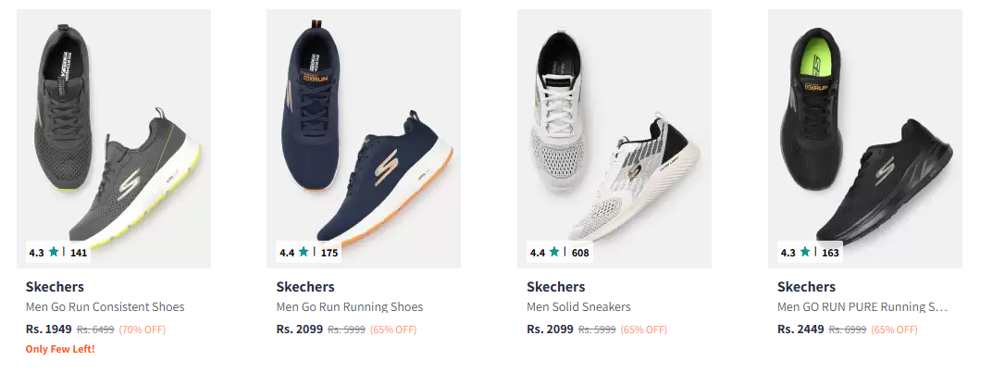Open the black GO RUN PURE shoe image
1005x373 pixels.
click(x=865, y=139)
